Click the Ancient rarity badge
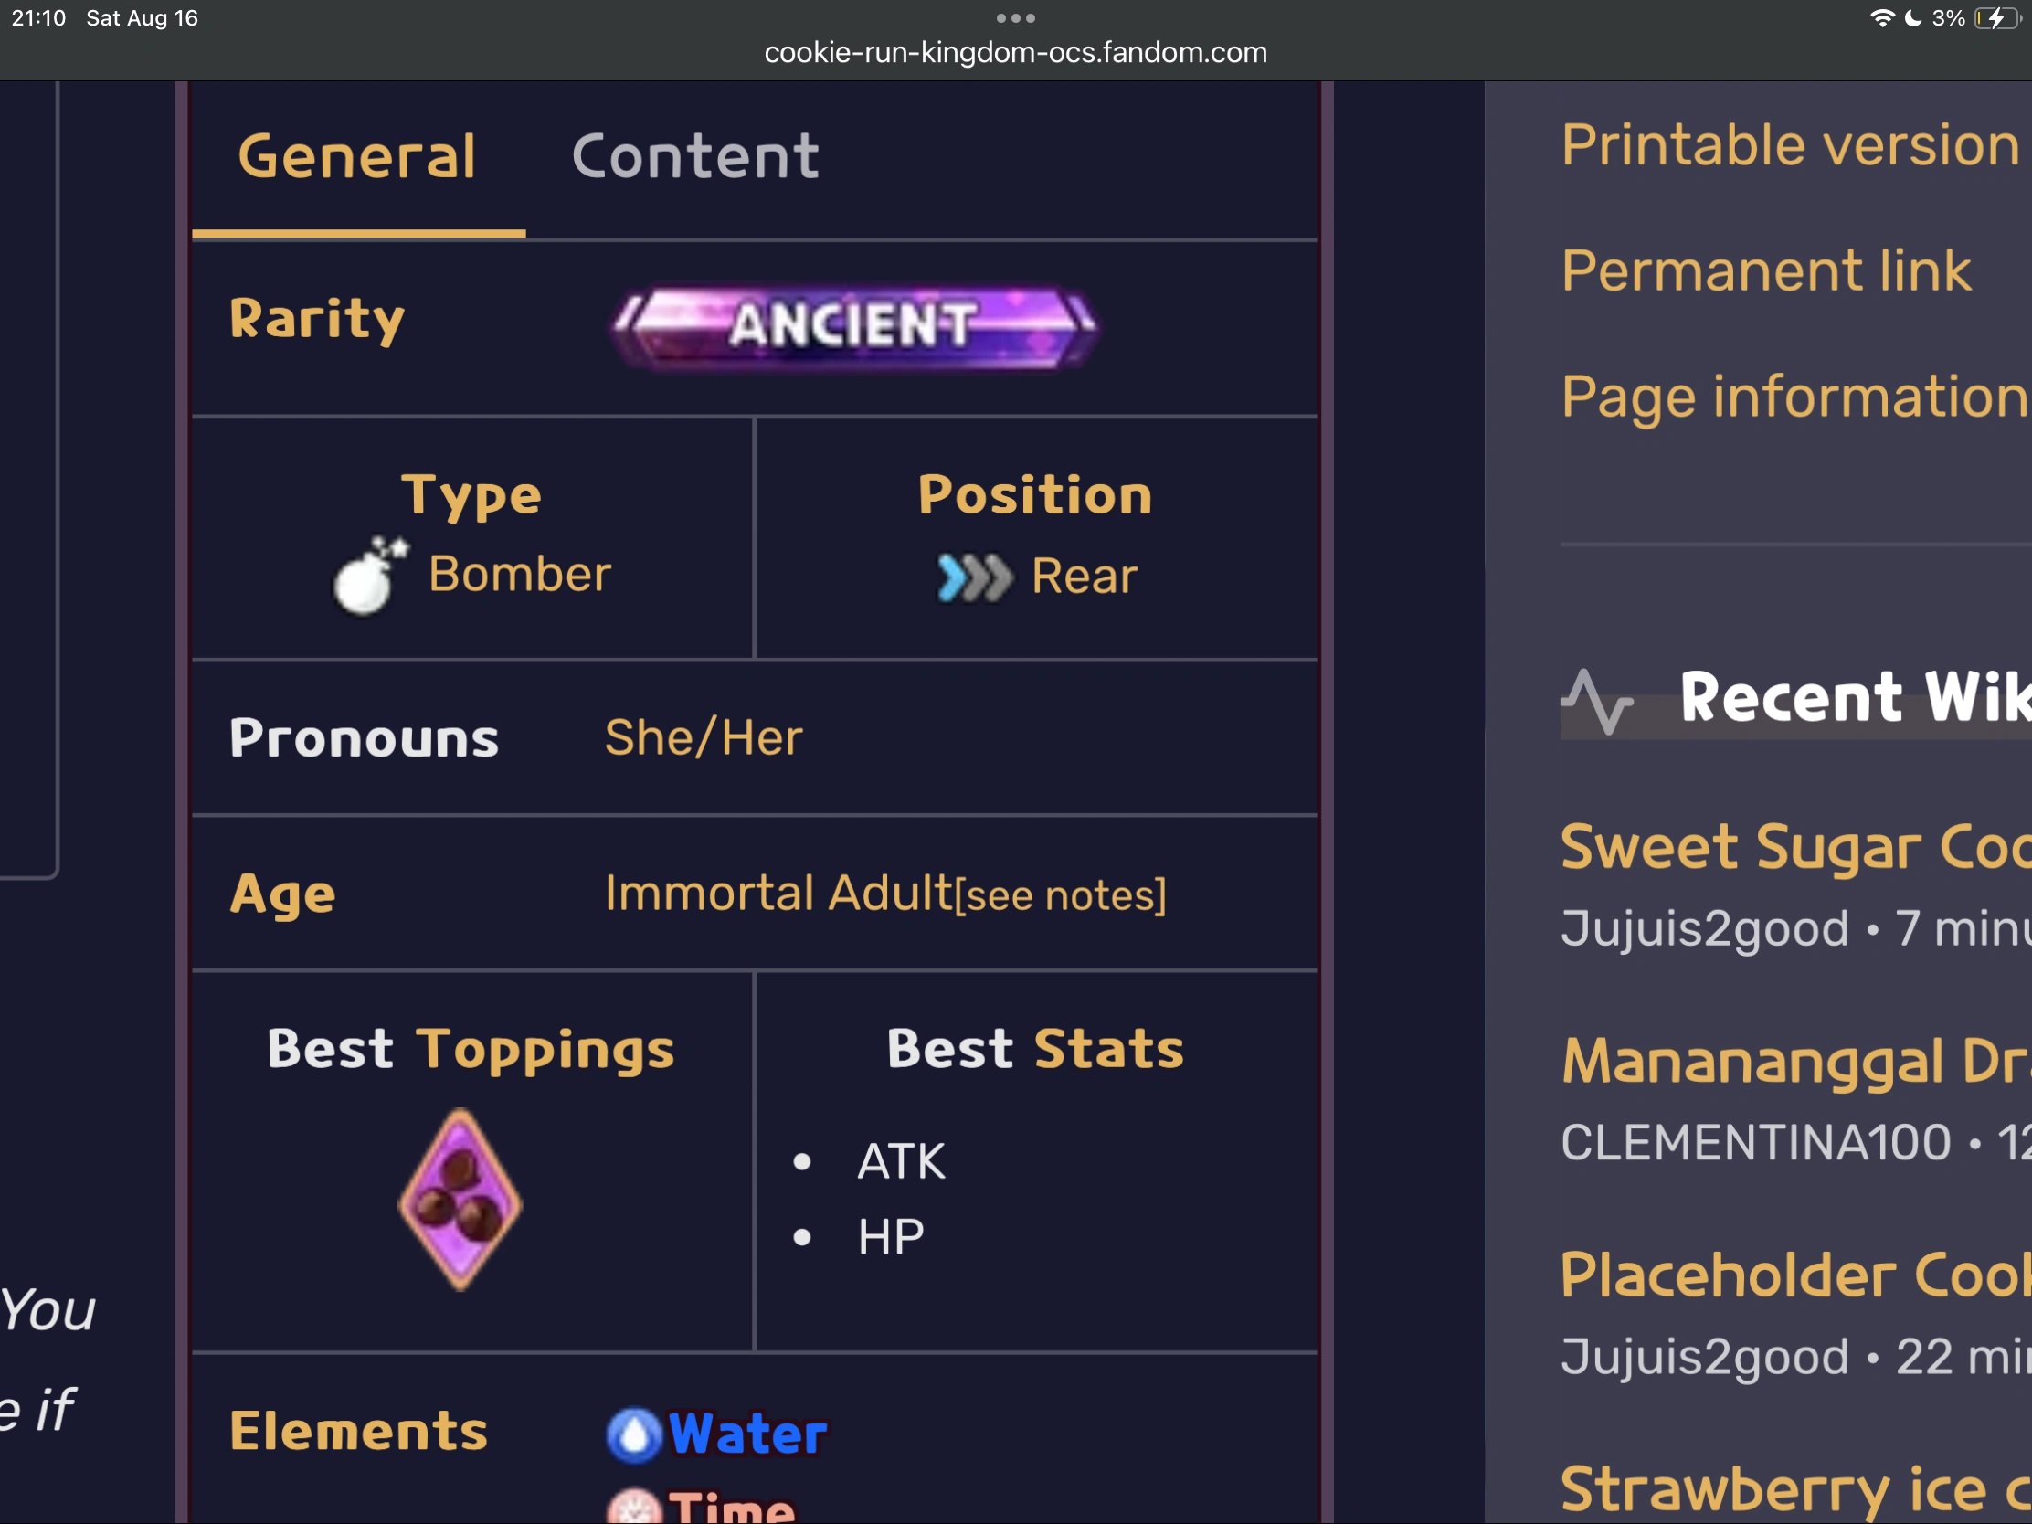The height and width of the screenshot is (1524, 2032). (x=854, y=326)
